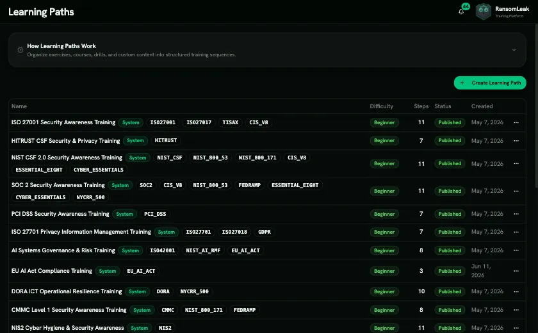Click the System badge on PCI DSS row
The height and width of the screenshot is (333, 538).
(124, 214)
